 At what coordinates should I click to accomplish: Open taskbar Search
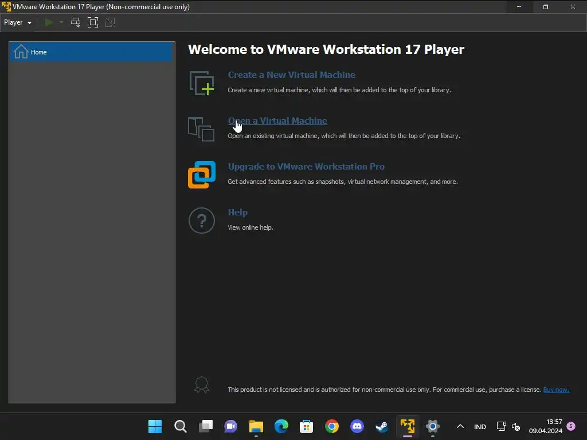(181, 426)
